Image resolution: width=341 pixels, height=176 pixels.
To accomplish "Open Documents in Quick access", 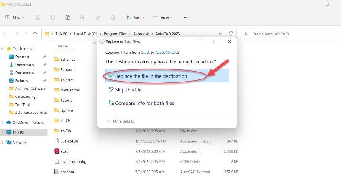I will pos(24,73).
